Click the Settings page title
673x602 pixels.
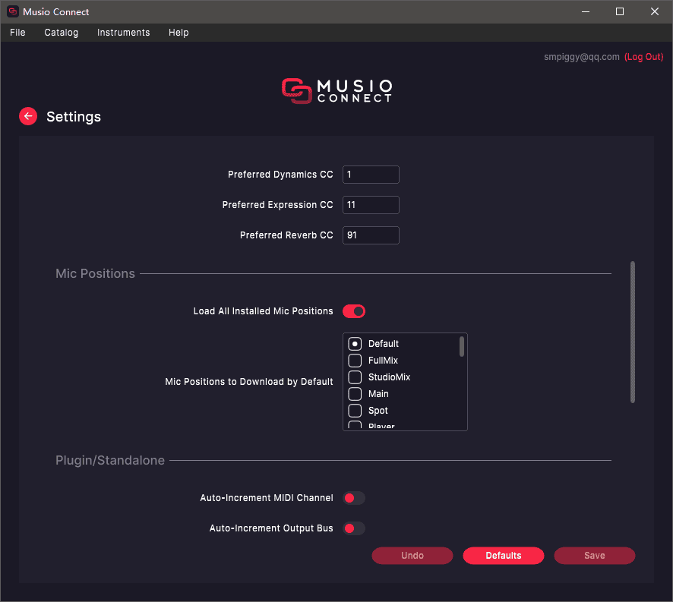click(x=74, y=117)
